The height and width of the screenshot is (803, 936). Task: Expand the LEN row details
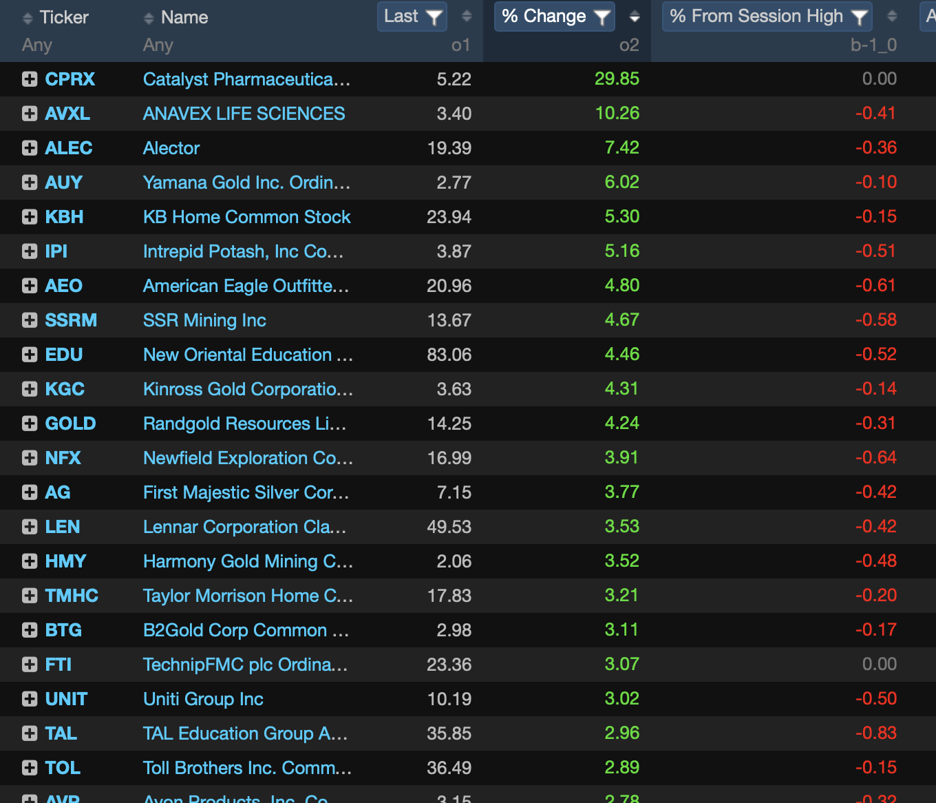point(30,527)
